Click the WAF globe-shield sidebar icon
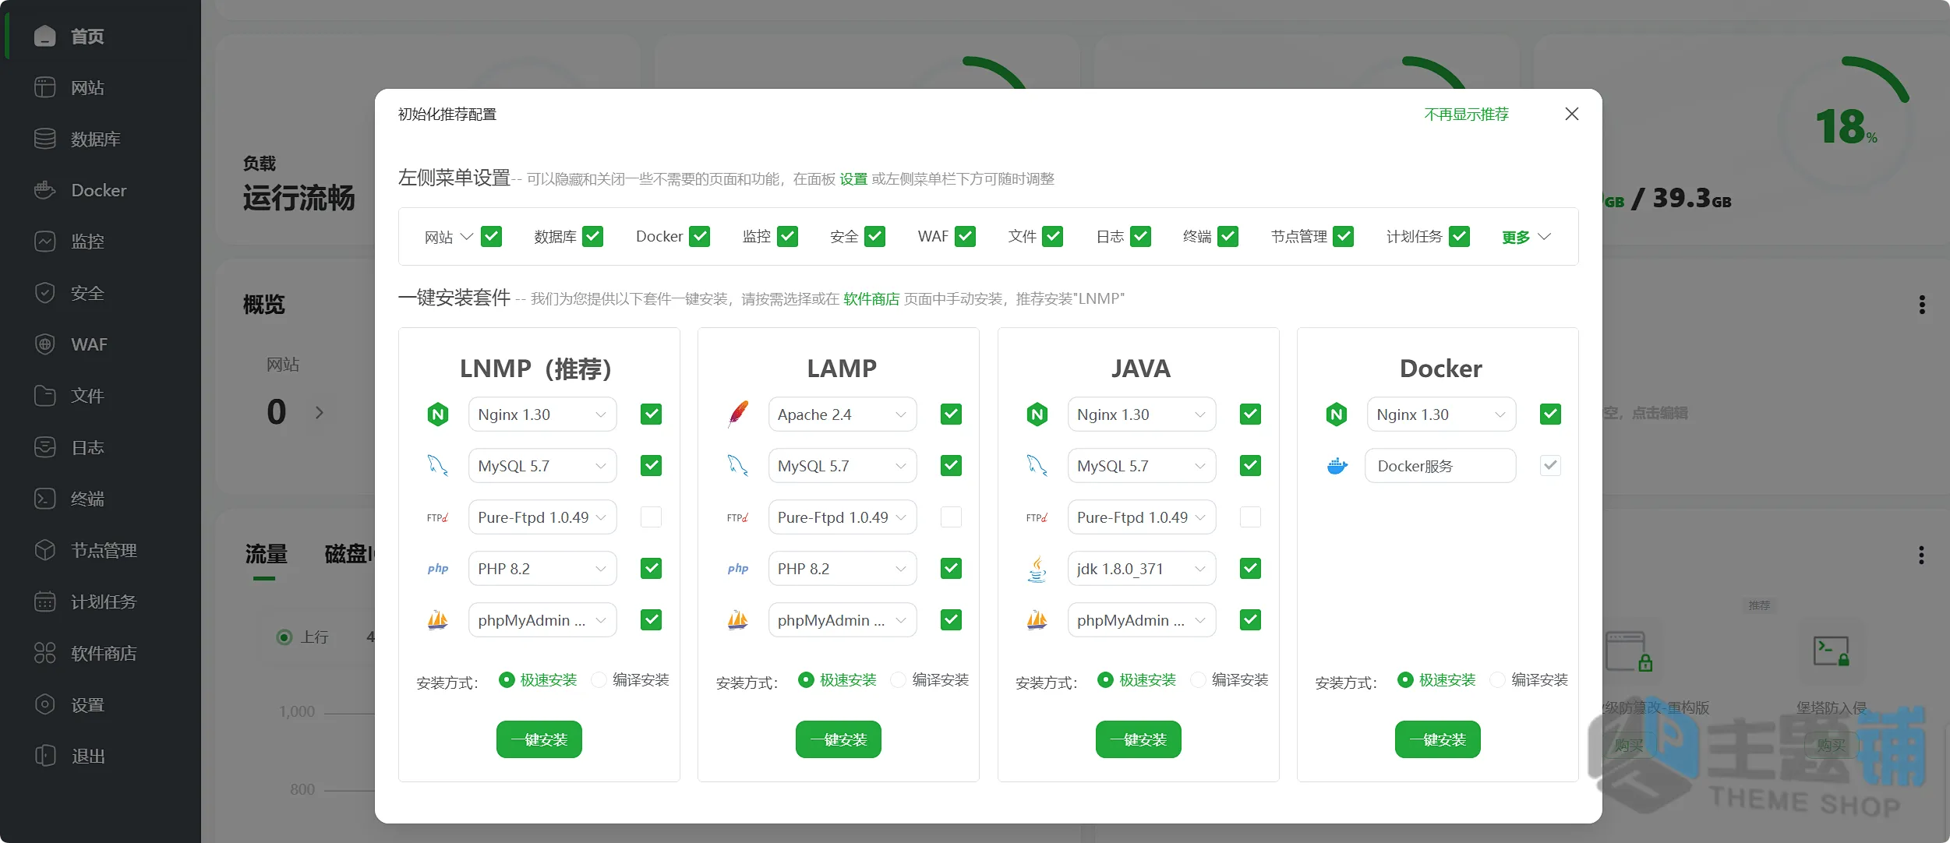The image size is (1950, 843). (45, 344)
